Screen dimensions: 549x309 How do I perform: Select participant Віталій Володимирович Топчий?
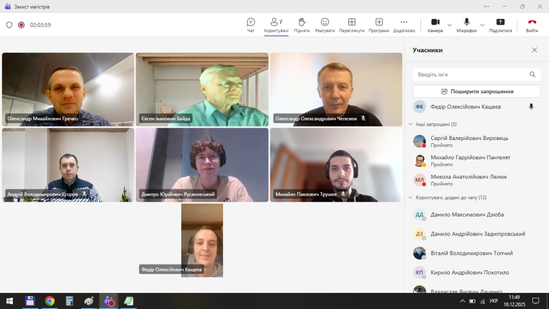tap(477, 253)
